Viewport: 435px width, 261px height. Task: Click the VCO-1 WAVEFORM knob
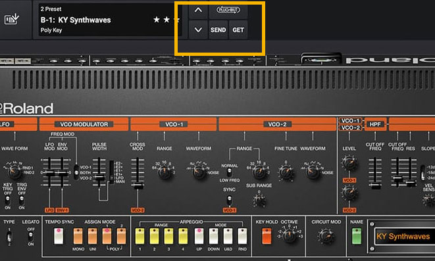pyautogui.click(x=199, y=172)
